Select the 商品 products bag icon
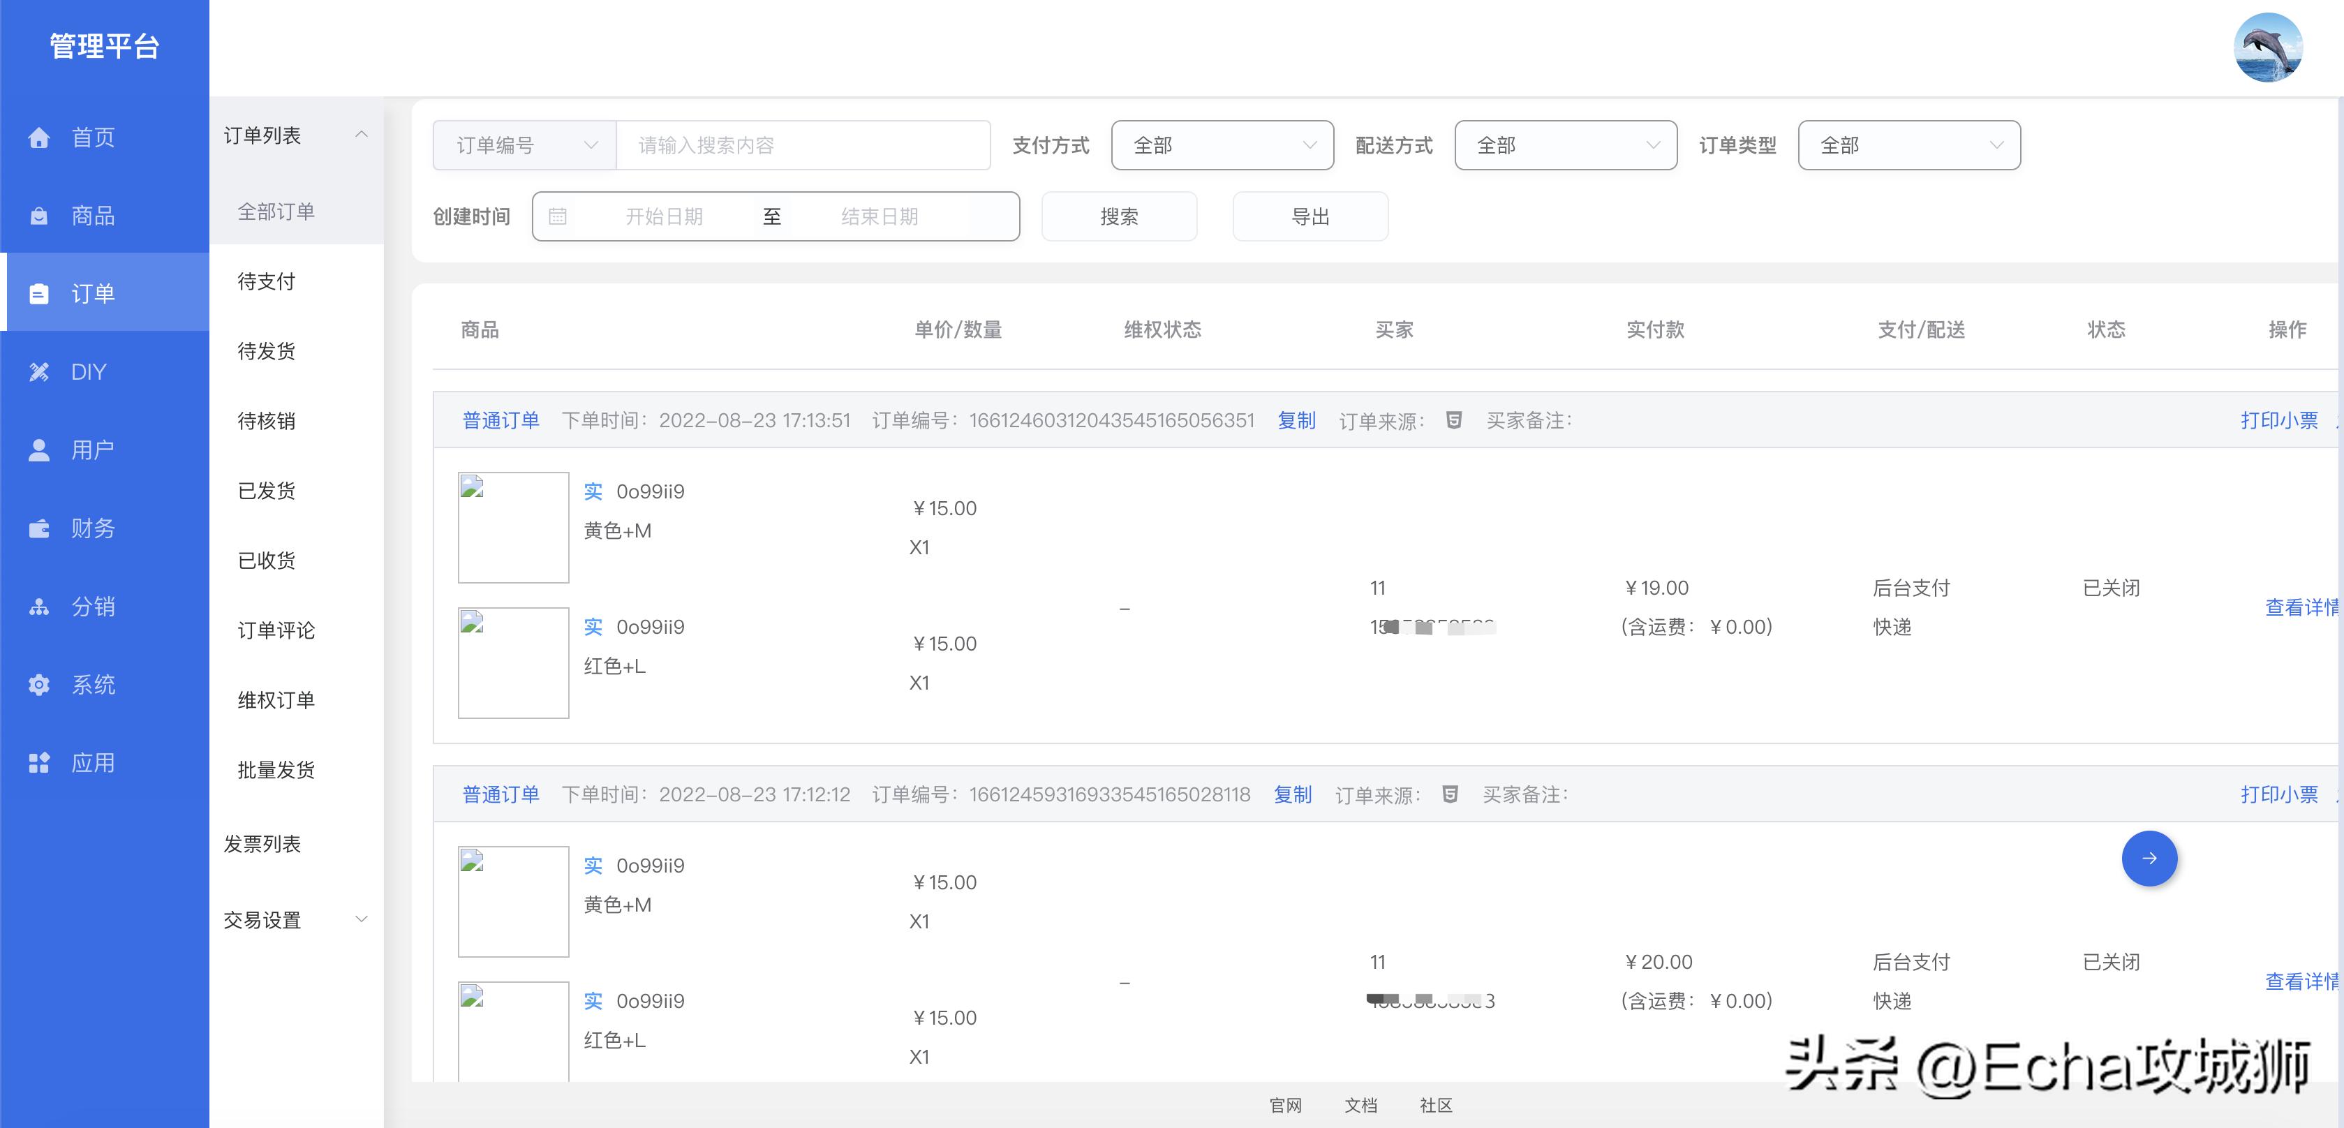This screenshot has height=1128, width=2344. 38,215
